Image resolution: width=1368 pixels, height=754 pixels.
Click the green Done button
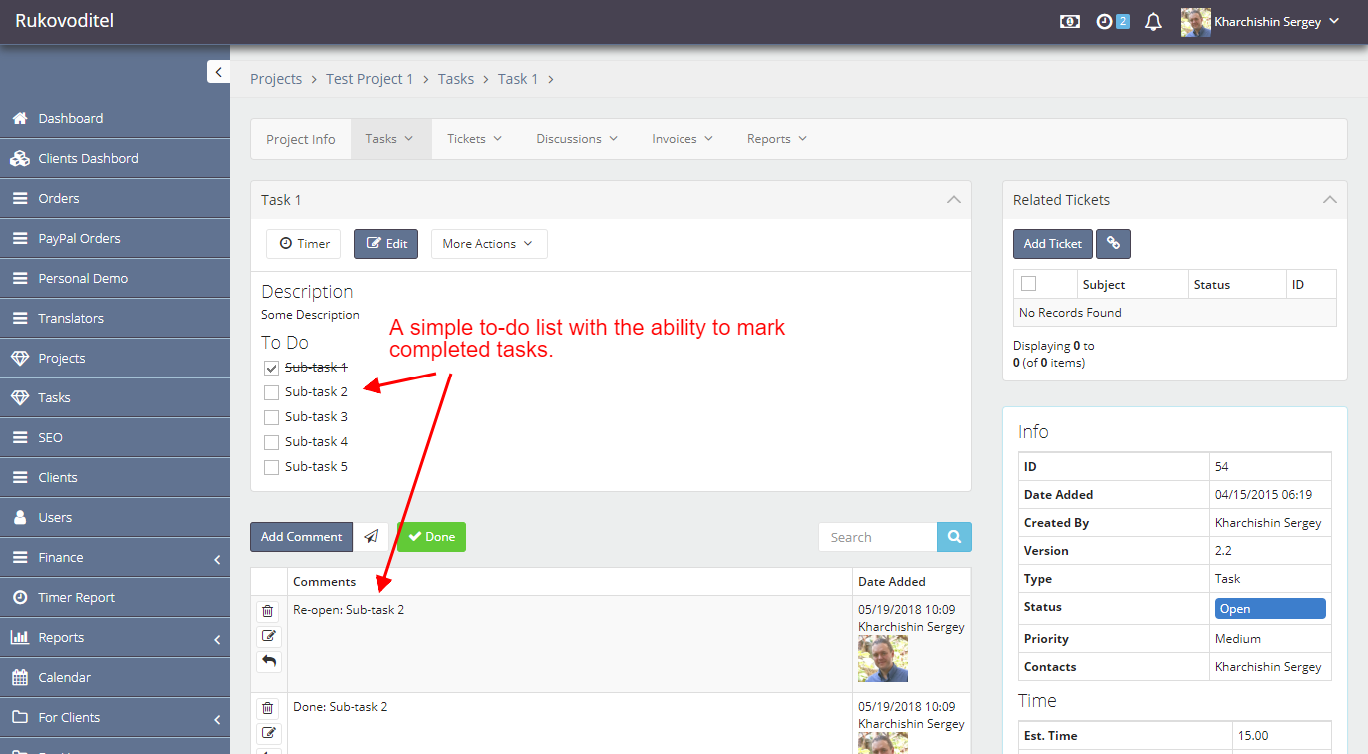431,537
